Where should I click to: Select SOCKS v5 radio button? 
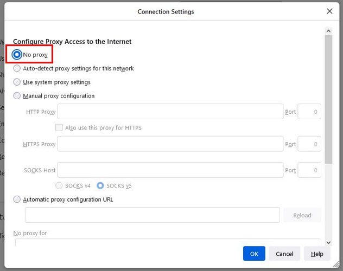click(100, 185)
